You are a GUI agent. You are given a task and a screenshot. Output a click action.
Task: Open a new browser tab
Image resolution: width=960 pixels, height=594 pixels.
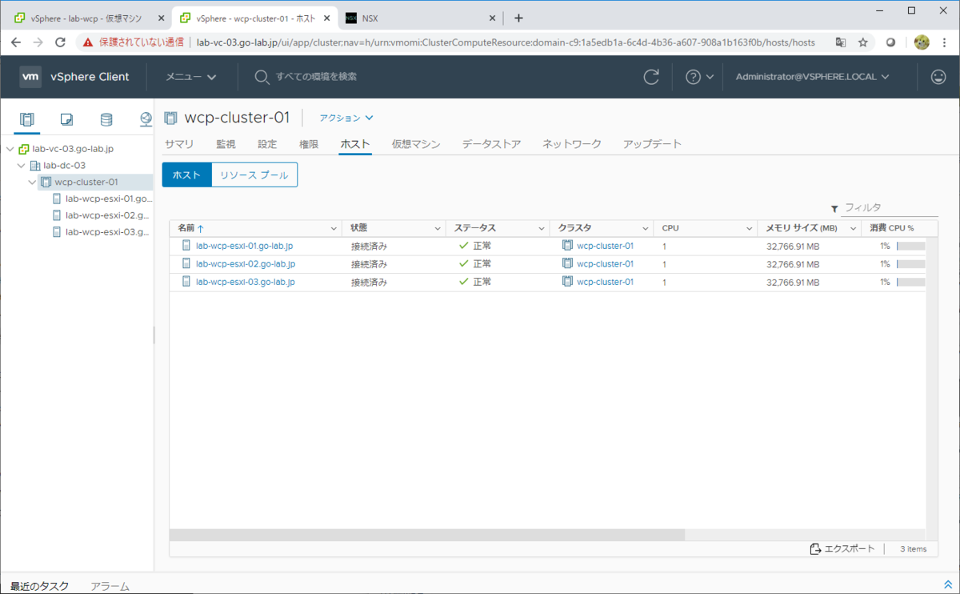tap(518, 18)
